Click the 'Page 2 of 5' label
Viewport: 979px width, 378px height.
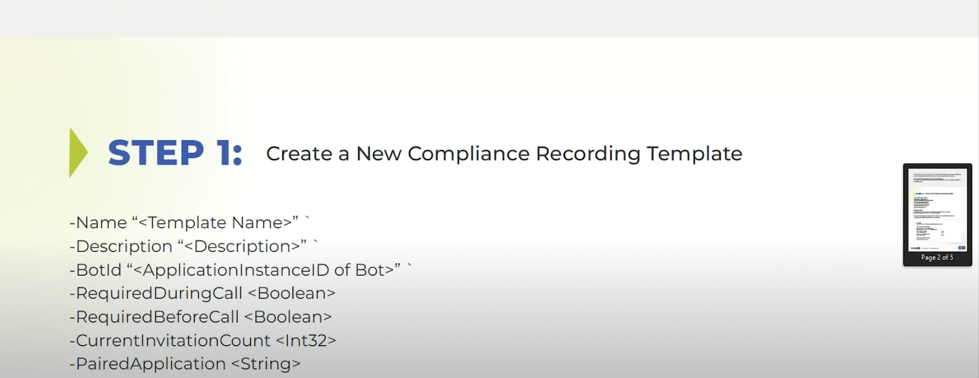click(937, 257)
